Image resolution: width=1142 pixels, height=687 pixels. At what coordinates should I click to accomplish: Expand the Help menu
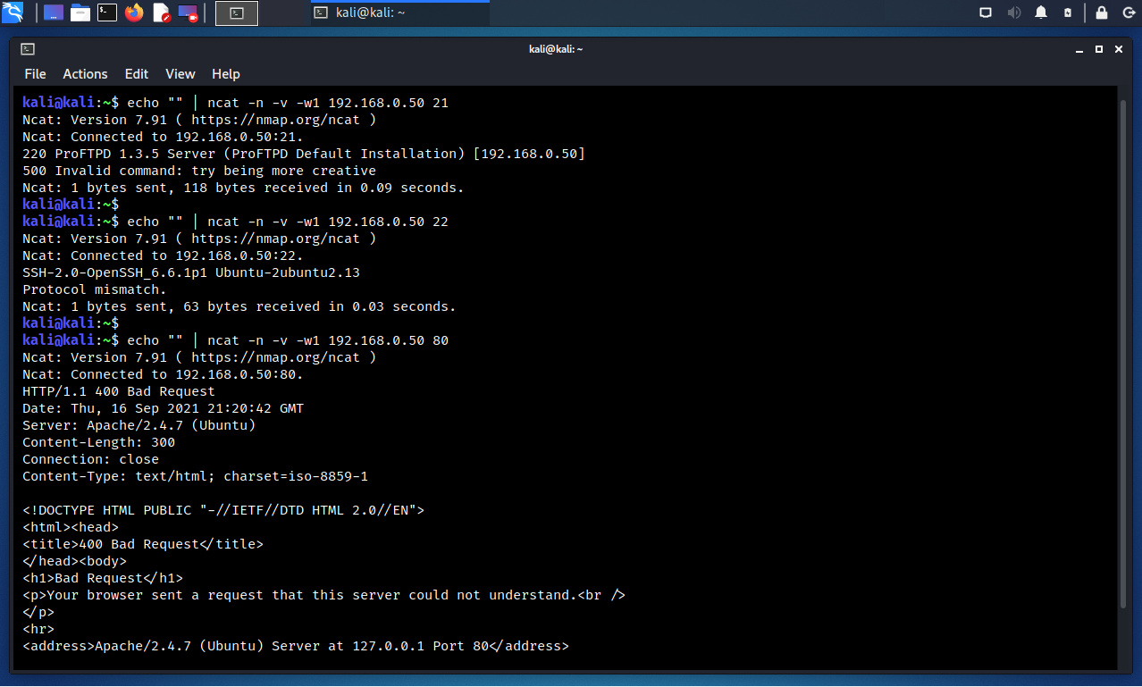226,74
